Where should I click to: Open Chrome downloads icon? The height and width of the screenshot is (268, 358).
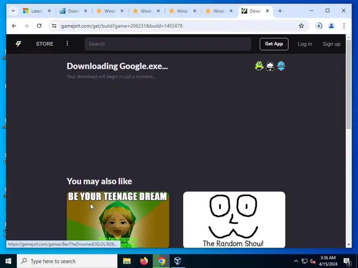tap(319, 26)
